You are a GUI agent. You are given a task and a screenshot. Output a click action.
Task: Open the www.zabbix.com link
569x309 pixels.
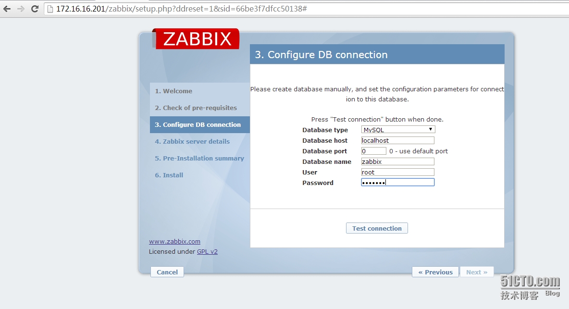click(174, 242)
